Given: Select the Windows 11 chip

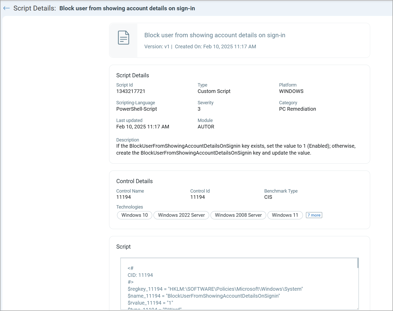Looking at the screenshot, I should coord(285,215).
